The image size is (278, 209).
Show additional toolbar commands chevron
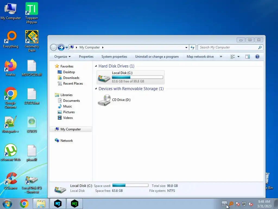coord(221,57)
